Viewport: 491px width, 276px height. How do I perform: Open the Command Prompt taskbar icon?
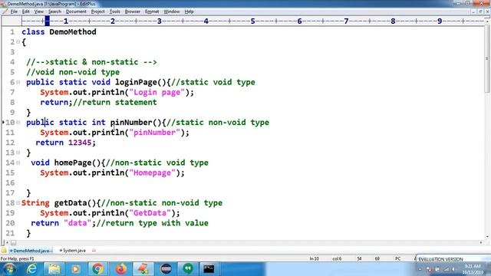tap(209, 269)
